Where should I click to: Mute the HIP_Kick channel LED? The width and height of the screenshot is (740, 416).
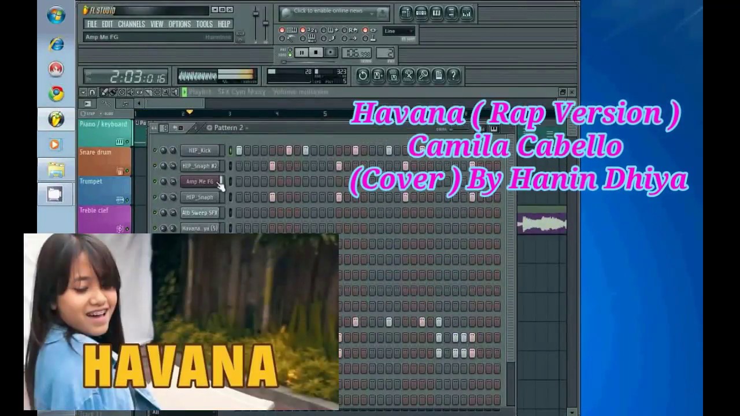(x=154, y=150)
